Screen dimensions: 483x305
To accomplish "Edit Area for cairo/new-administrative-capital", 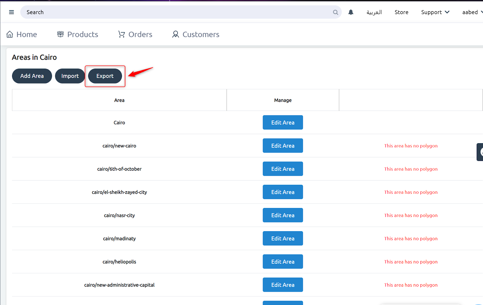I will 283,285.
